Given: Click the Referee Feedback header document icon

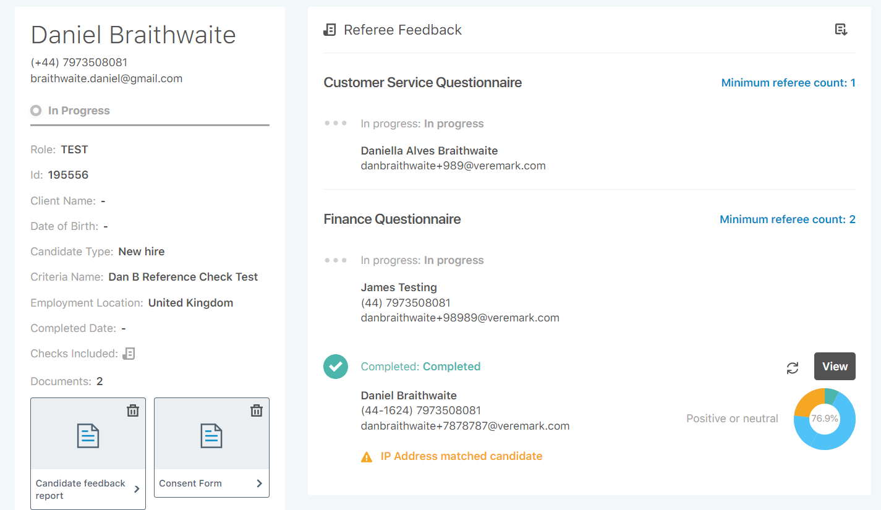Looking at the screenshot, I should tap(330, 30).
